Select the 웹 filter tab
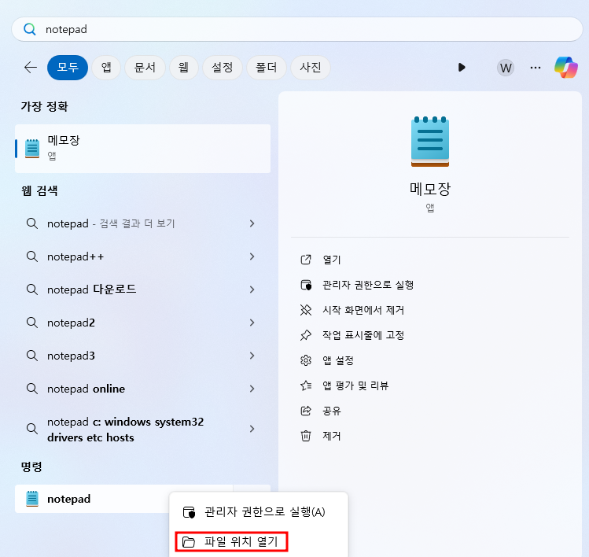The width and height of the screenshot is (589, 557). [x=183, y=68]
